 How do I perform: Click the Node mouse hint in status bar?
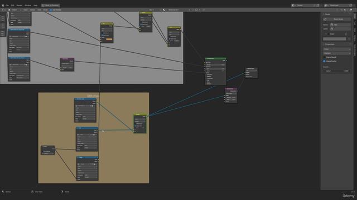point(65,192)
